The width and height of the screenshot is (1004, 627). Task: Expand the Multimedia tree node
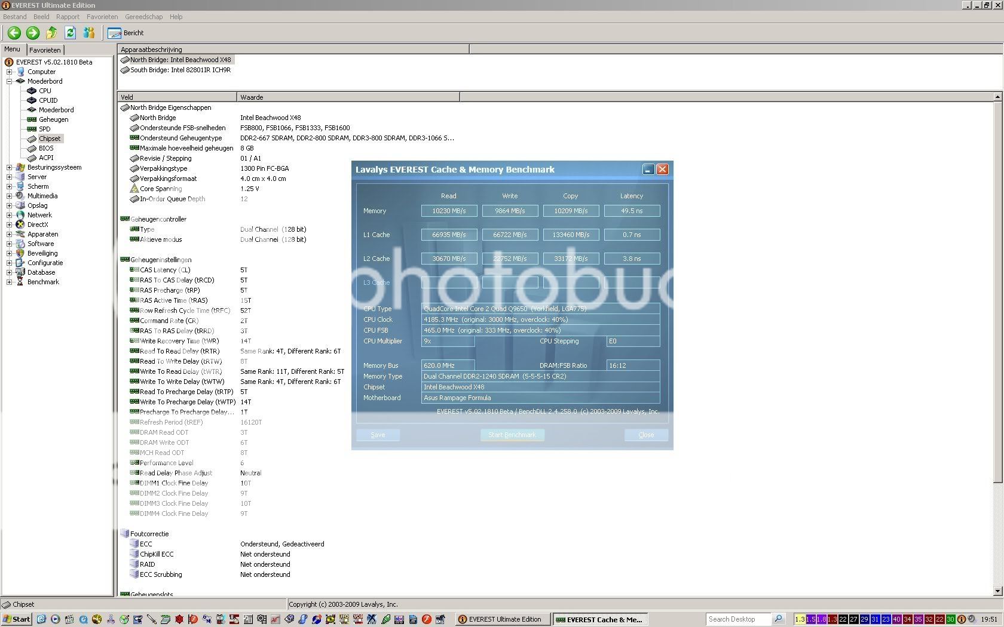(10, 196)
